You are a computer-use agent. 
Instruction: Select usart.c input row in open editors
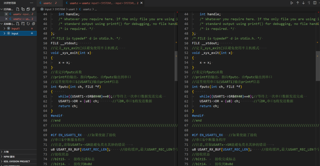(x=18, y=14)
